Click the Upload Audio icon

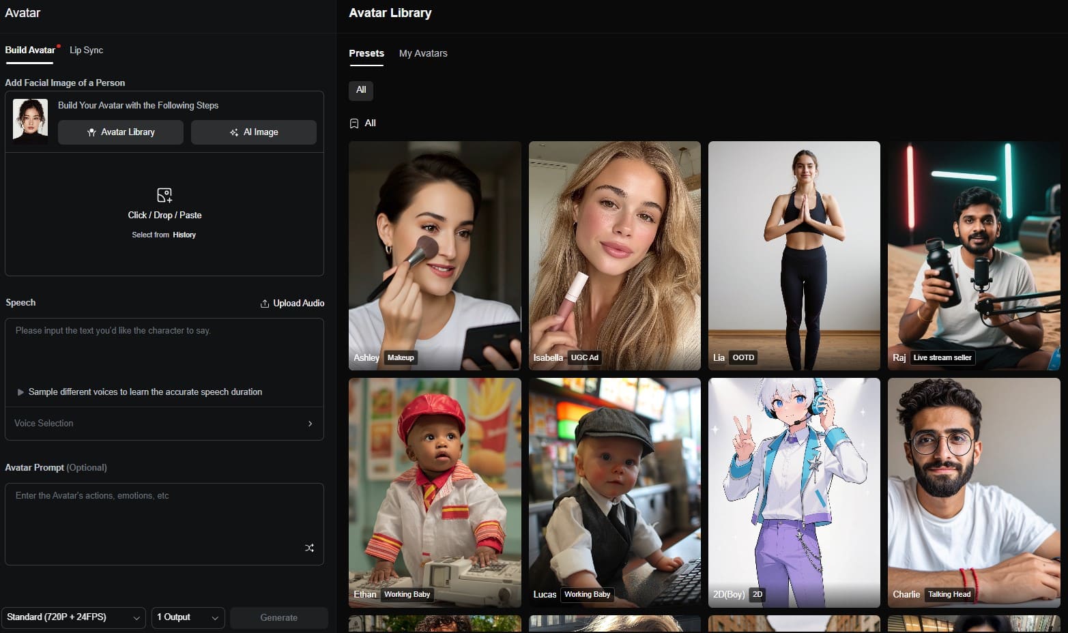click(265, 304)
